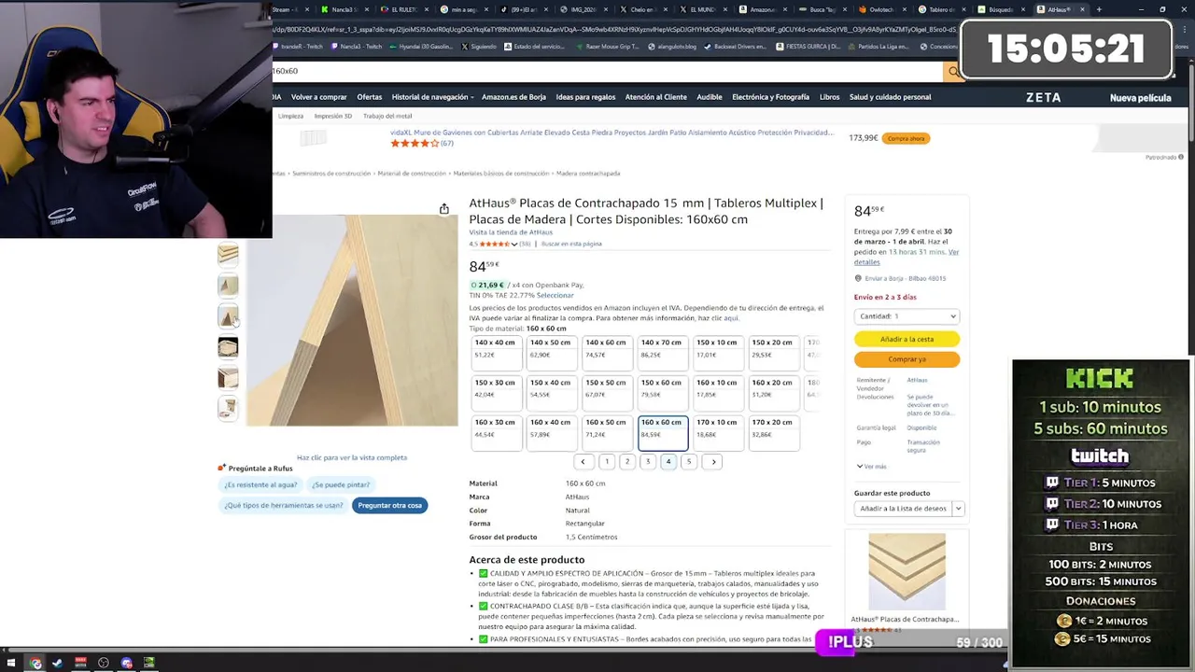This screenshot has width=1195, height=672.
Task: Open Audible in navigation bar
Action: tap(710, 97)
